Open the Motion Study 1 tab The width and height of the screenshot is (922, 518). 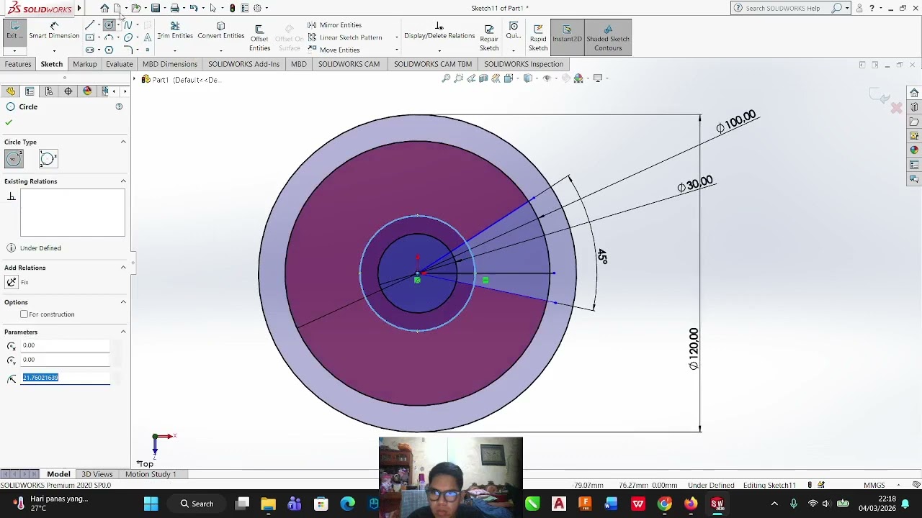[151, 474]
